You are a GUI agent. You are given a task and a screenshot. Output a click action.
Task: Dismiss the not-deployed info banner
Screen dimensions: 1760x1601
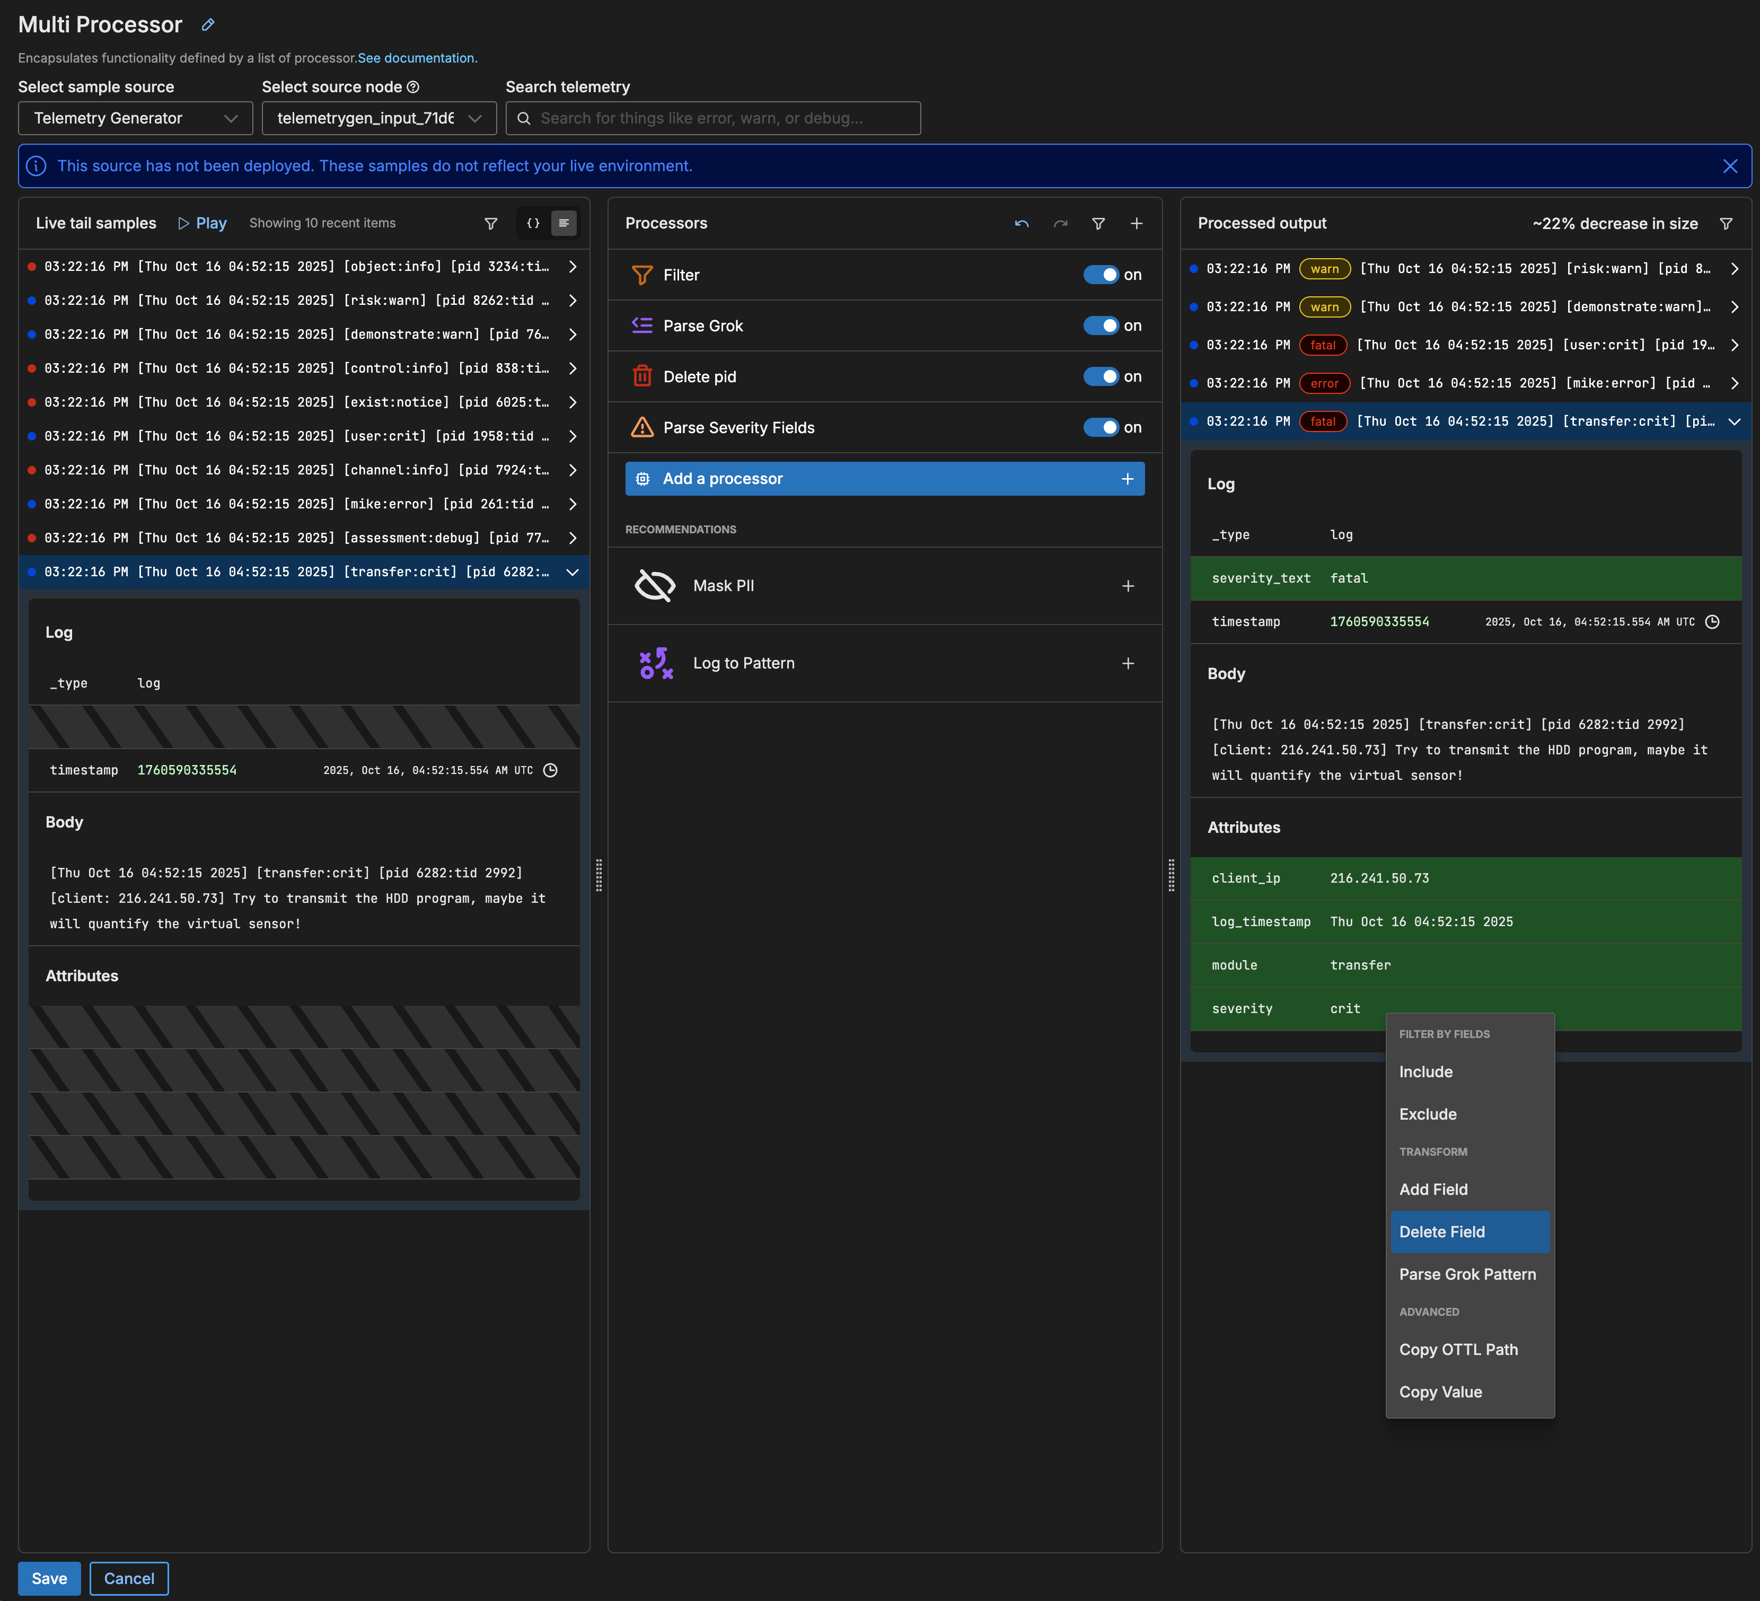tap(1729, 166)
